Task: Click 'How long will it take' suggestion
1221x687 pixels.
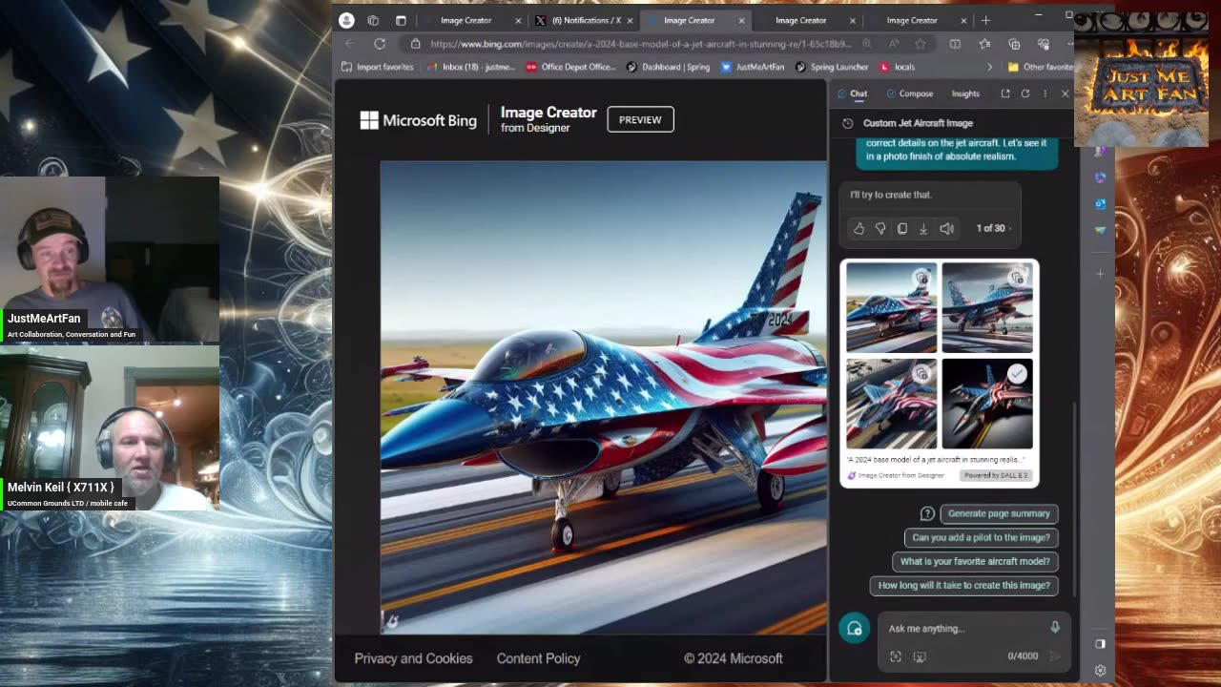Action: (963, 585)
